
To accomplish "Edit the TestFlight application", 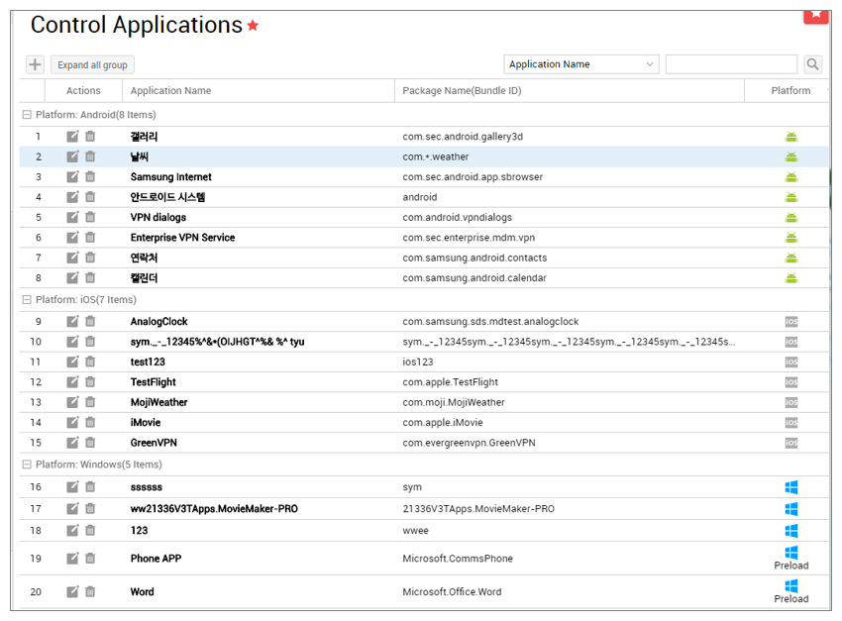I will pos(72,381).
